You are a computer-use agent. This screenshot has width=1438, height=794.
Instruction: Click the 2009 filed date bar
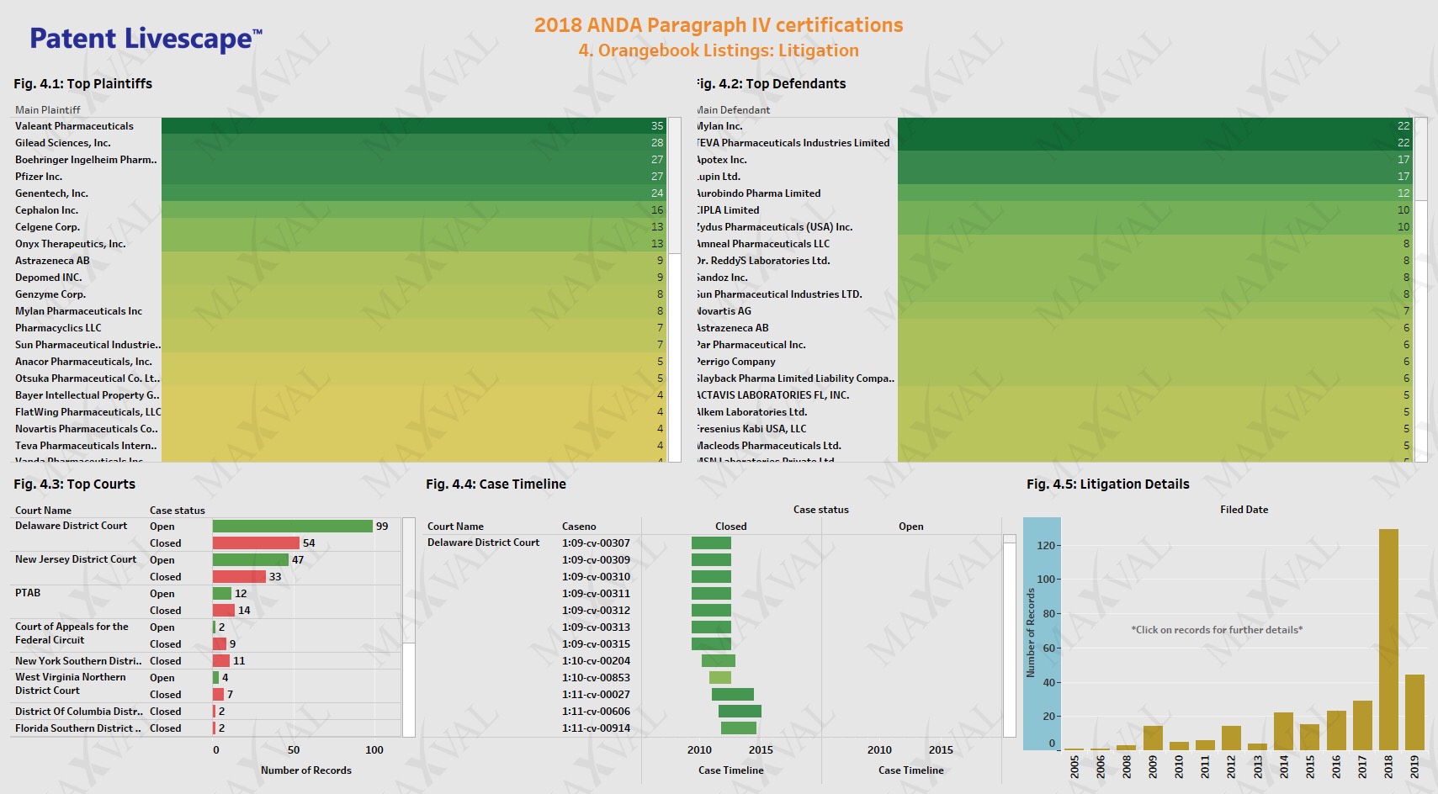click(1153, 738)
